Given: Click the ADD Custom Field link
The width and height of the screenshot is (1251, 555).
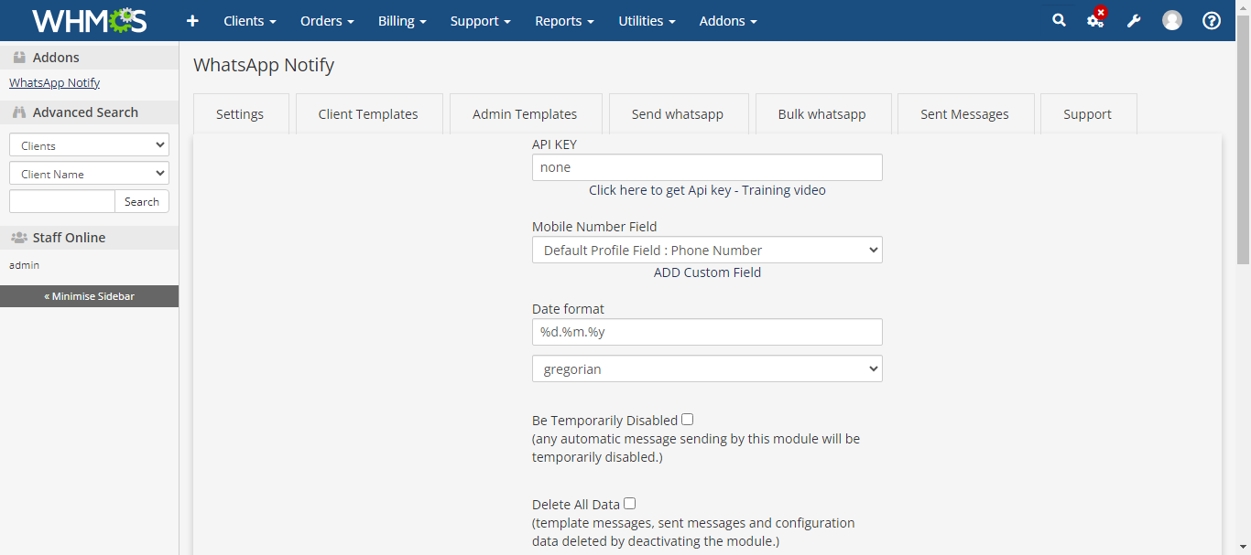Looking at the screenshot, I should tap(707, 272).
